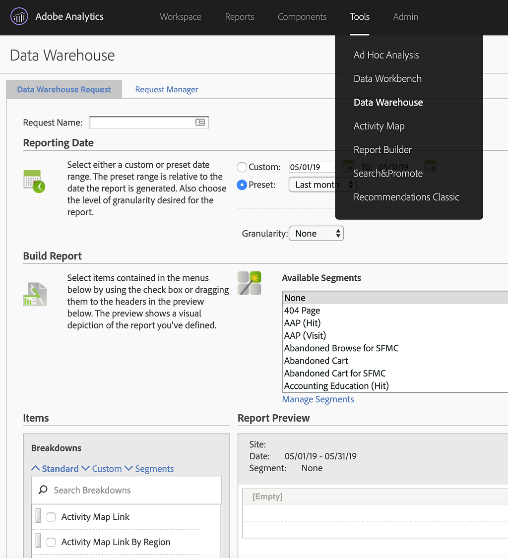
Task: Open the Manage Segments link
Action: tap(318, 399)
